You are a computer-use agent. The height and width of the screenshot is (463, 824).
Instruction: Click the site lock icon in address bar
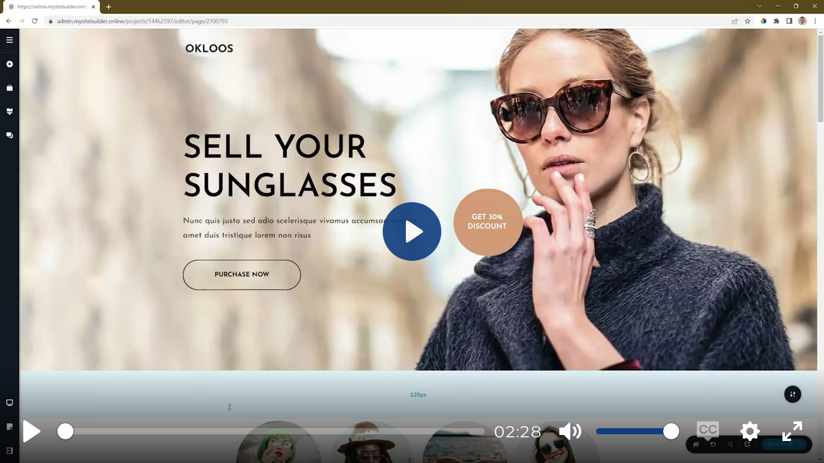click(51, 21)
